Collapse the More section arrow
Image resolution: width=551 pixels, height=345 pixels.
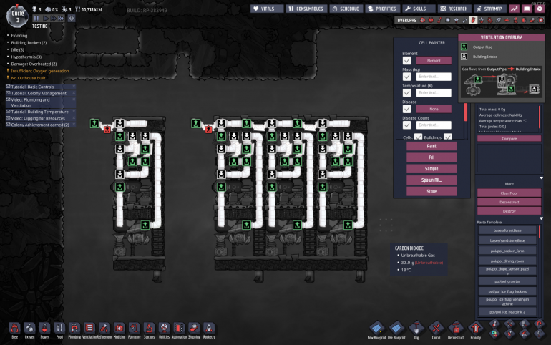point(541,178)
